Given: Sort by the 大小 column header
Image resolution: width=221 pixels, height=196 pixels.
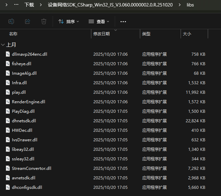Looking at the screenshot, I should point(187,34).
